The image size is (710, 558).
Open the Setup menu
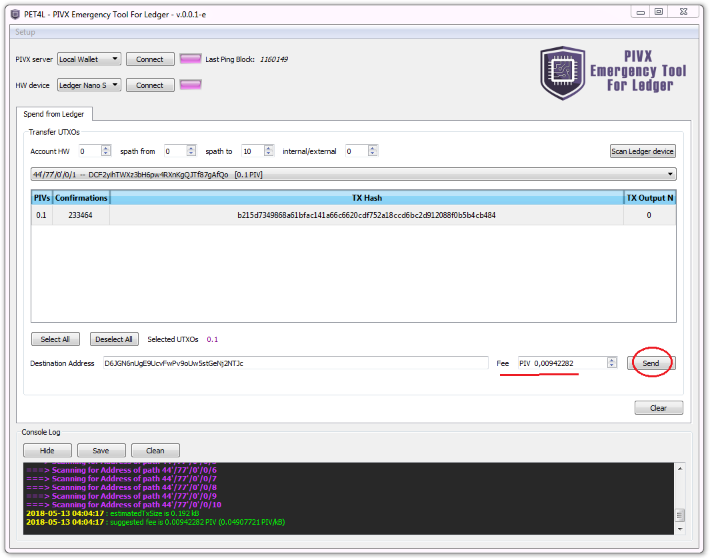point(25,32)
